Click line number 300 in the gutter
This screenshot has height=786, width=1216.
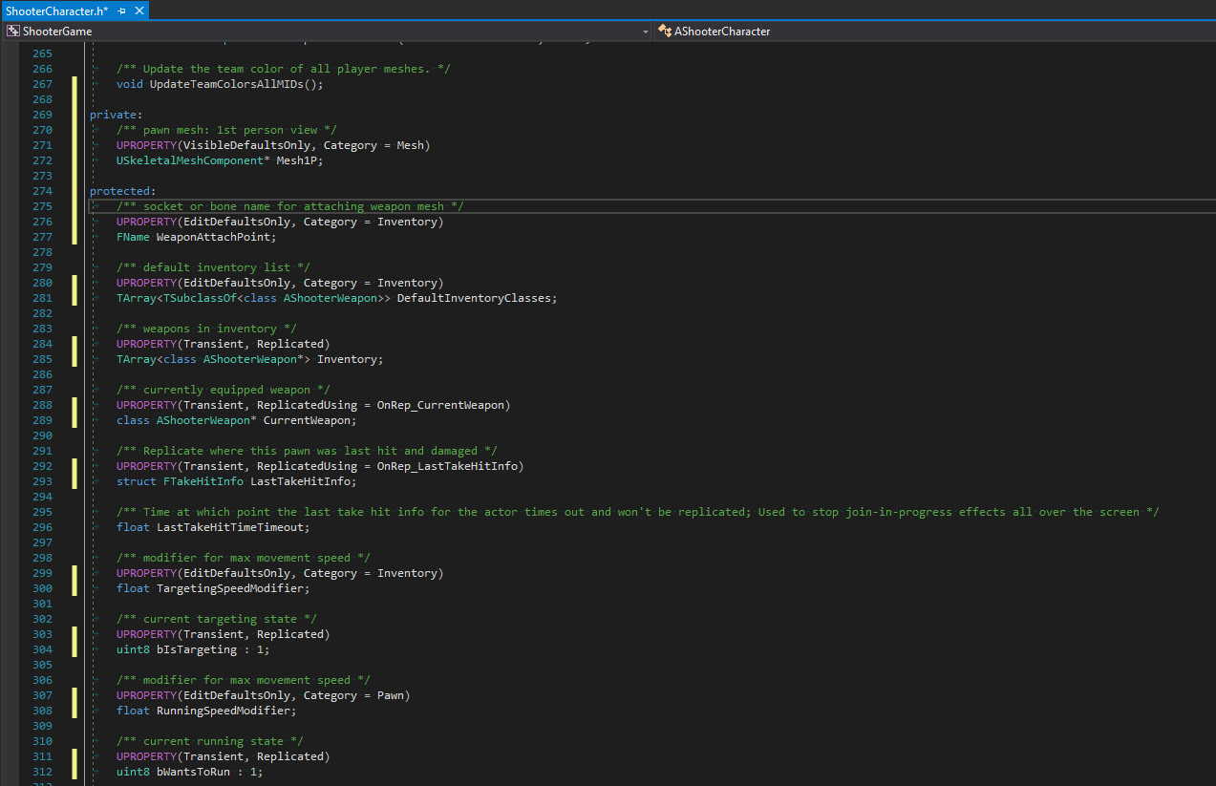pos(42,588)
